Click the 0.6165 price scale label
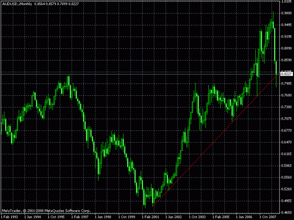This screenshot has height=220, width=294. point(286,154)
